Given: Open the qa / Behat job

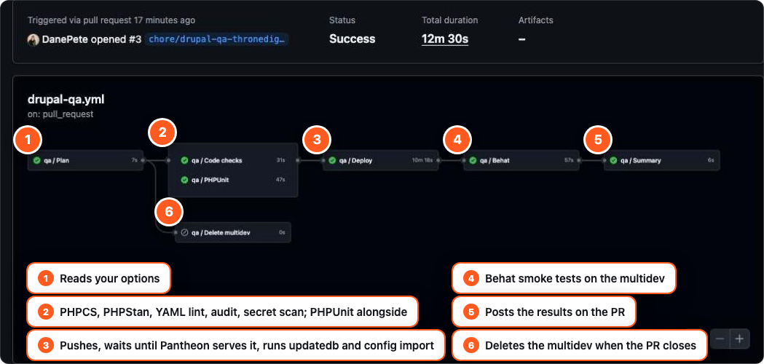Looking at the screenshot, I should (x=521, y=160).
